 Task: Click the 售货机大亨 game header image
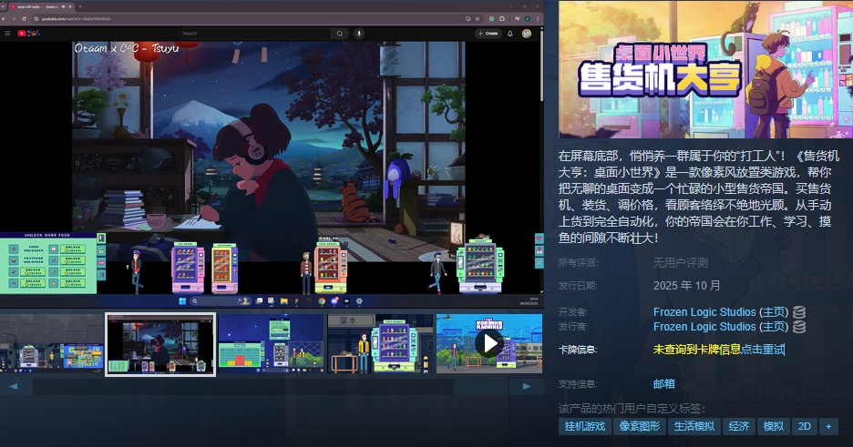705,69
